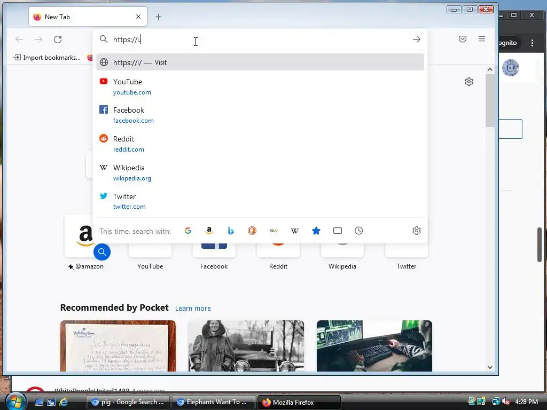
Task: Go forward using the forward arrow
Action: (x=38, y=40)
